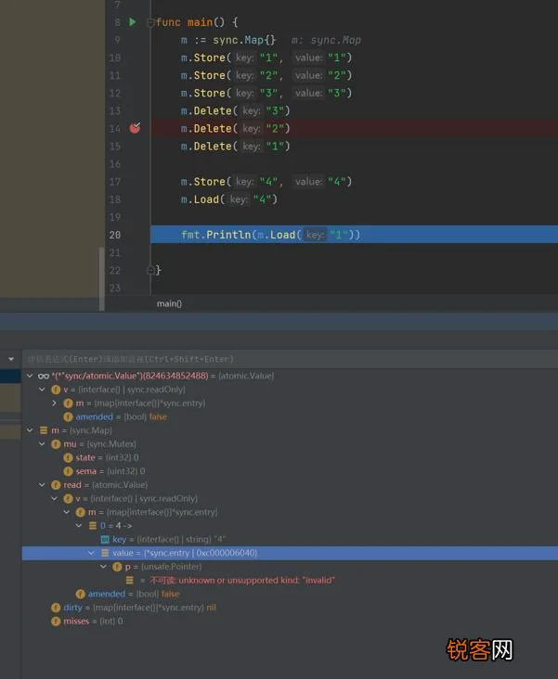The width and height of the screenshot is (558, 679).
Task: Click field icon of sema variable
Action: [68, 471]
